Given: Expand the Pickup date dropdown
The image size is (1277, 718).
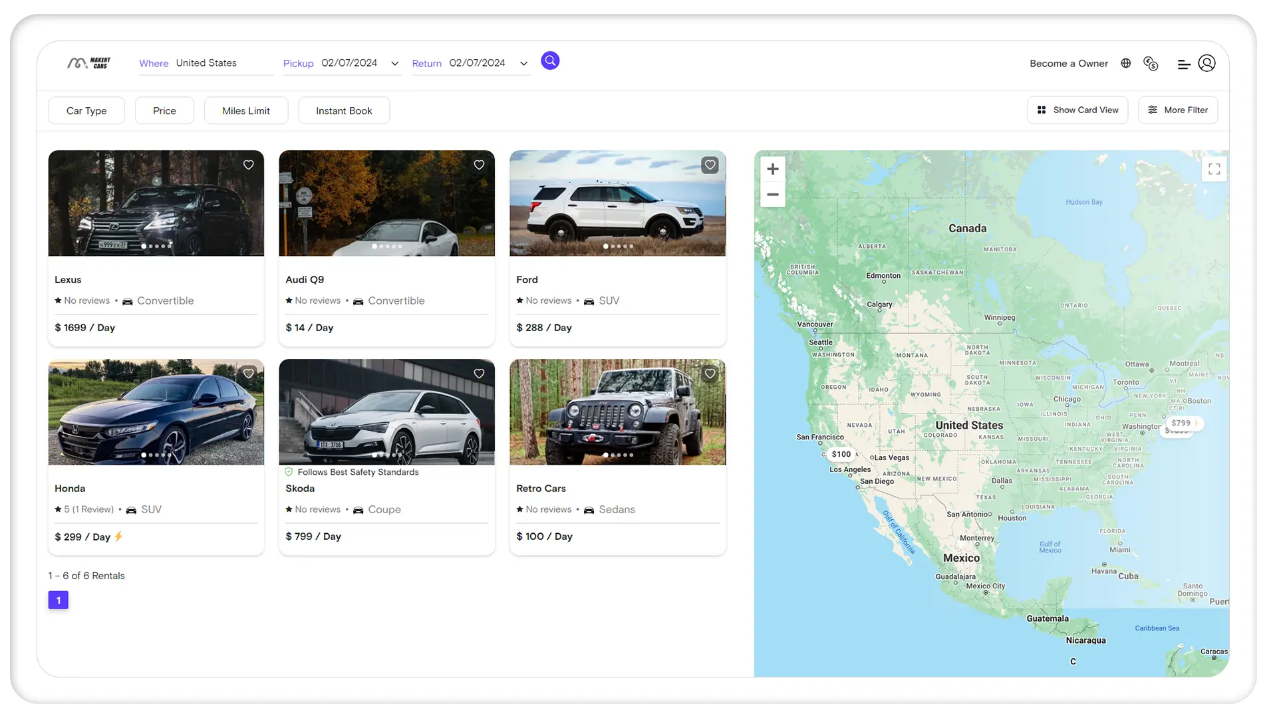Looking at the screenshot, I should point(394,64).
